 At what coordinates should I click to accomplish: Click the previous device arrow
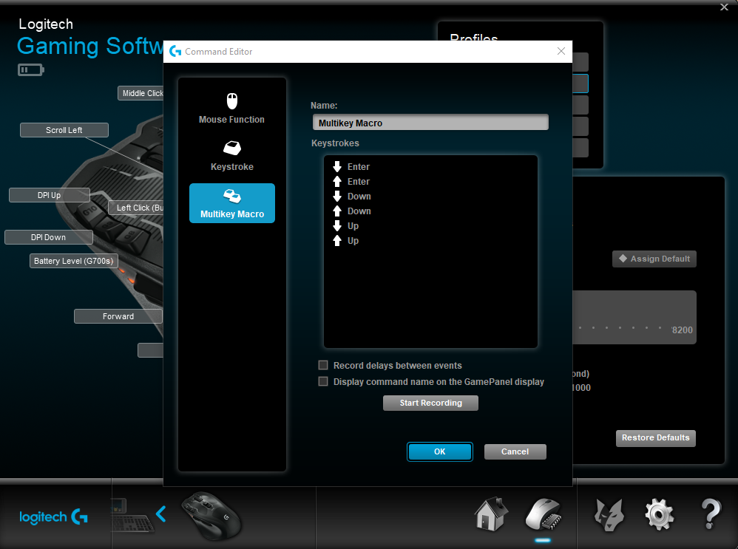click(161, 514)
